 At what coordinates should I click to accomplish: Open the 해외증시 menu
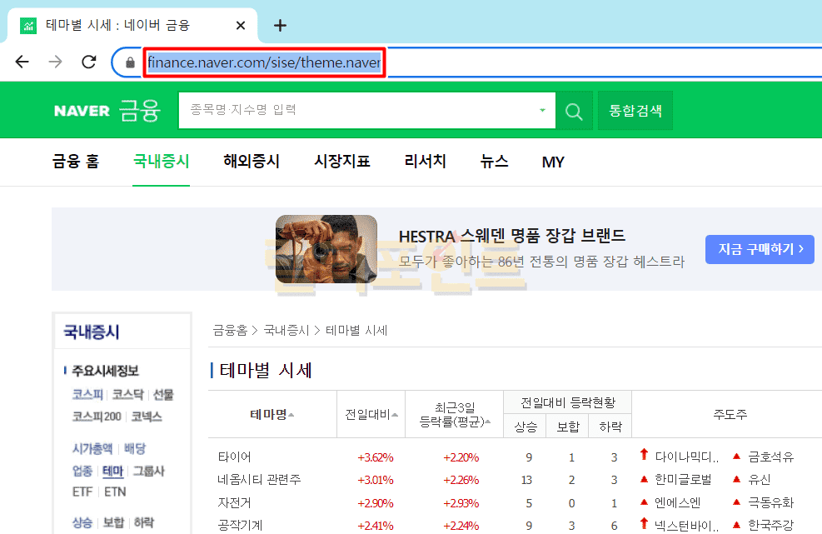coord(252,162)
